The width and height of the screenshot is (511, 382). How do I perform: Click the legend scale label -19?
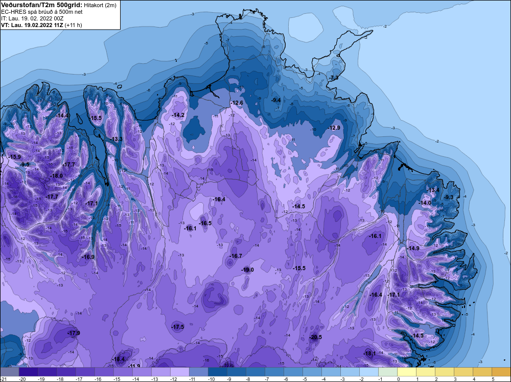coord(41,379)
